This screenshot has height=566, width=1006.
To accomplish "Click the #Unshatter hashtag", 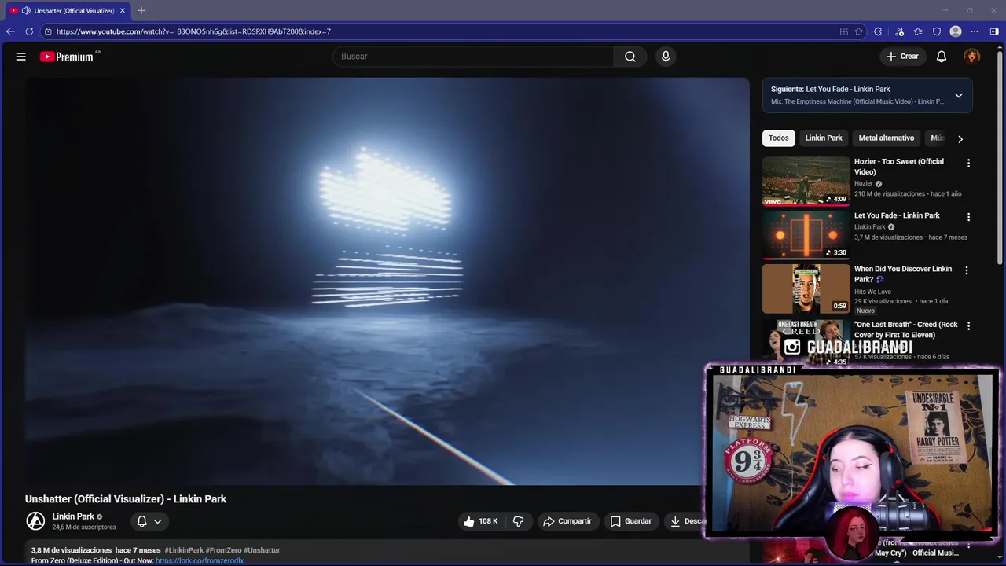I will 262,550.
